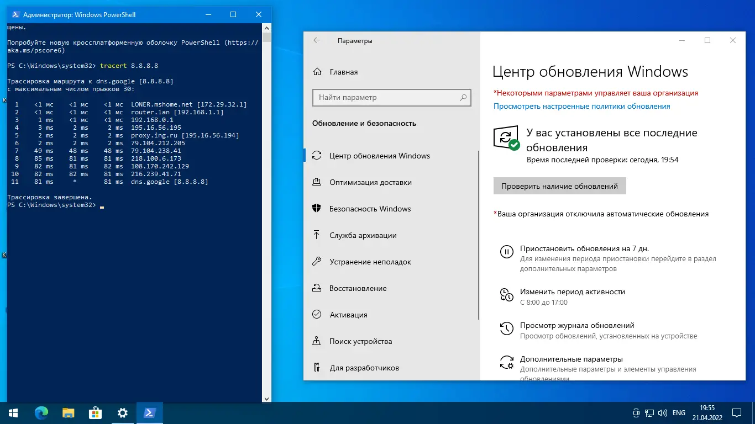
Task: Click the '108.170.242.129' hop address
Action: (160, 166)
